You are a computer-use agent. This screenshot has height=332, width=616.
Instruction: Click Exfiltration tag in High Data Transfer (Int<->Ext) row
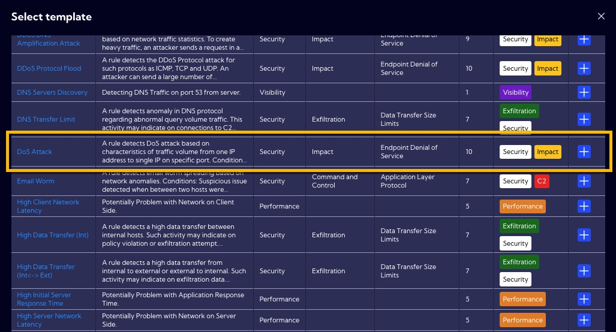[x=519, y=262]
